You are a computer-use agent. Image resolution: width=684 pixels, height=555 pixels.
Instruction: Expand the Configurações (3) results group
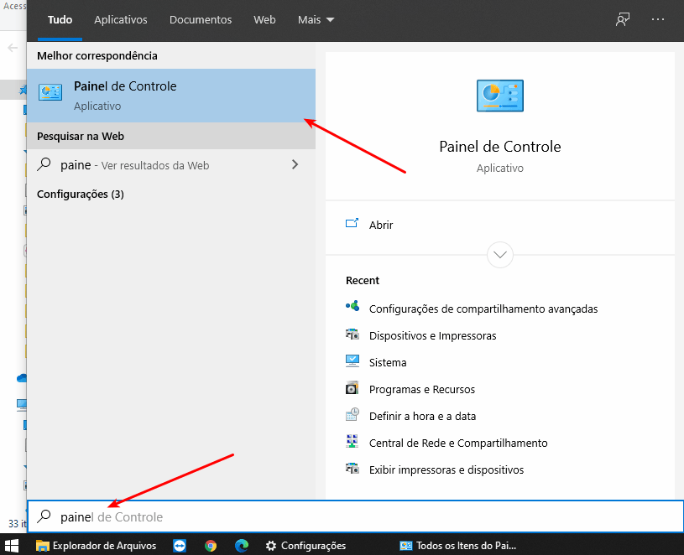[81, 195]
